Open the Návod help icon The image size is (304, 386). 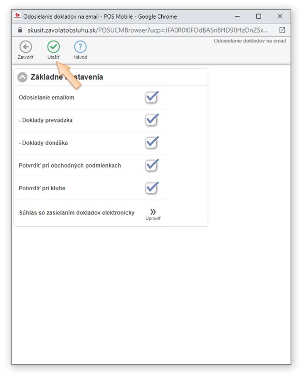80,47
